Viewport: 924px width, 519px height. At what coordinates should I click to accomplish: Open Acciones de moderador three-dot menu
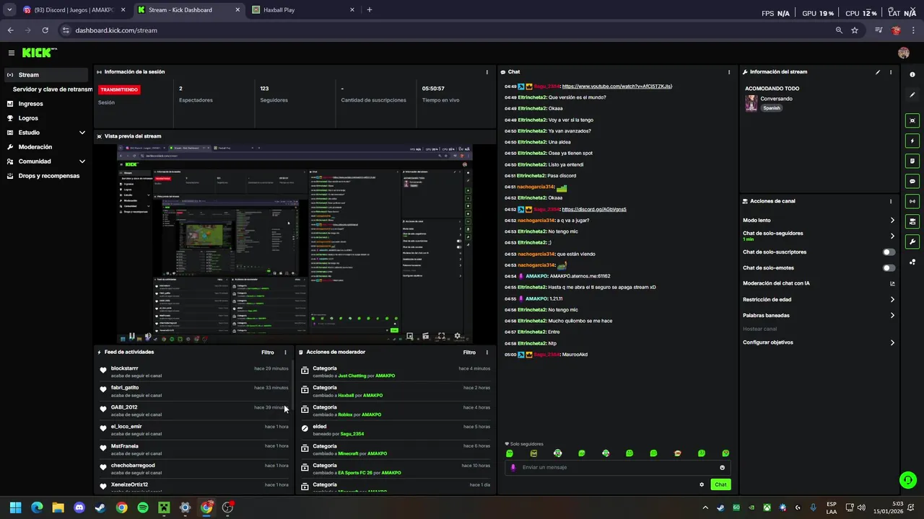(487, 352)
